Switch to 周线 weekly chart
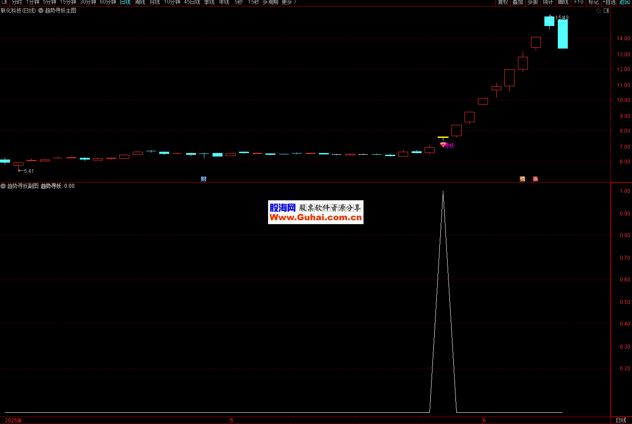The image size is (632, 424). click(x=140, y=2)
